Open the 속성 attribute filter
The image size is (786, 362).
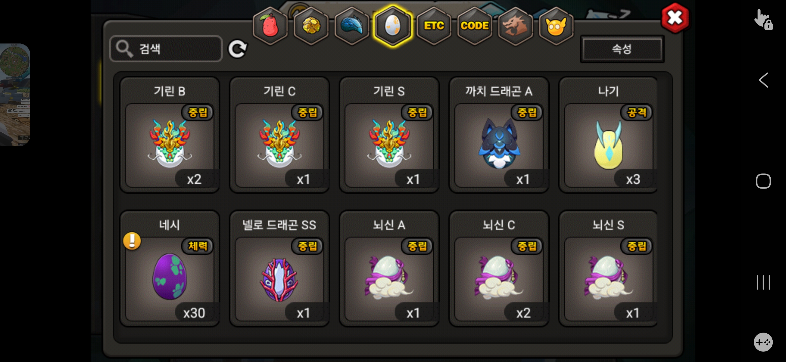(622, 49)
